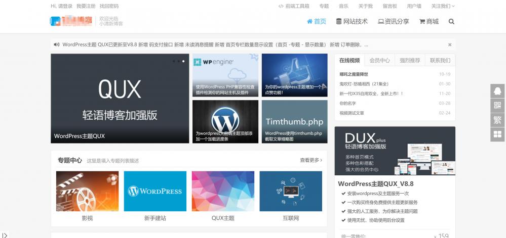The width and height of the screenshot is (506, 238).
Task: Click WordPress主题QUX slider caption
Action: pyautogui.click(x=80, y=136)
